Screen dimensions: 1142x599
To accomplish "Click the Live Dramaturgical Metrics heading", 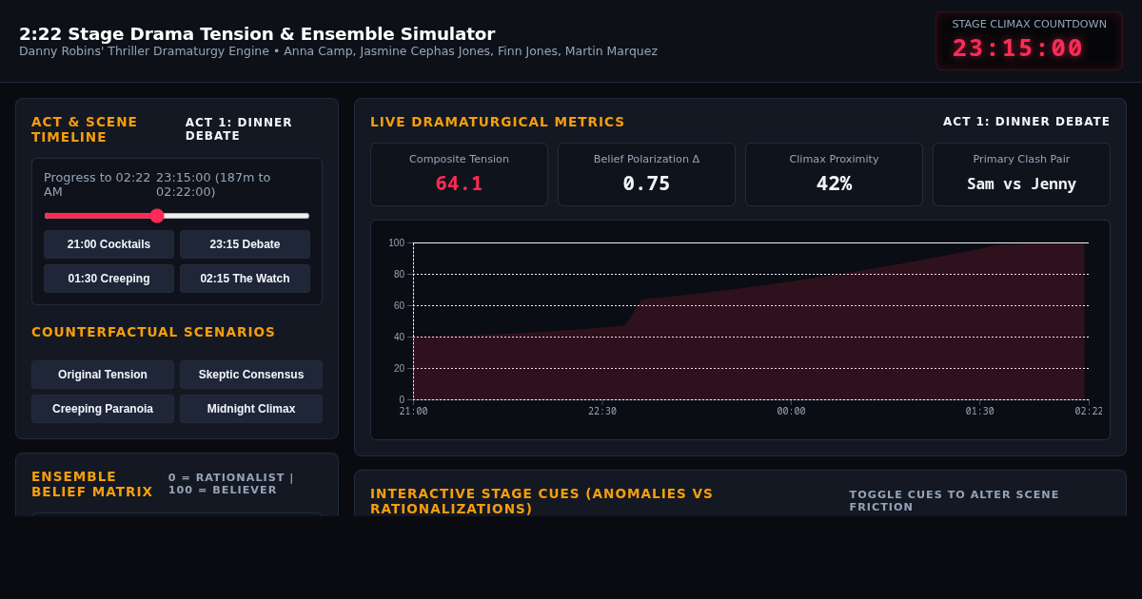I will [498, 122].
